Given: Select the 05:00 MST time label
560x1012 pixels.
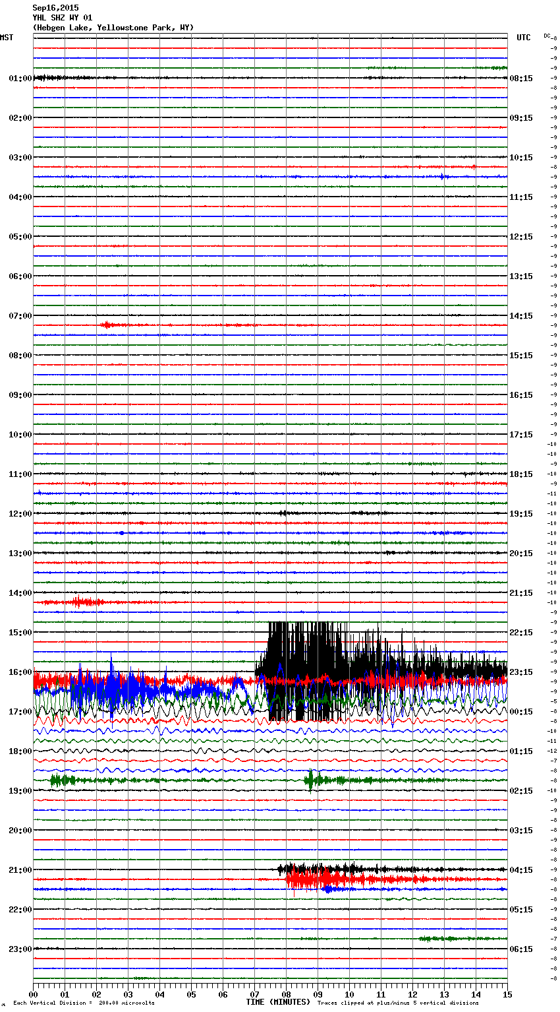Looking at the screenshot, I should (x=20, y=237).
